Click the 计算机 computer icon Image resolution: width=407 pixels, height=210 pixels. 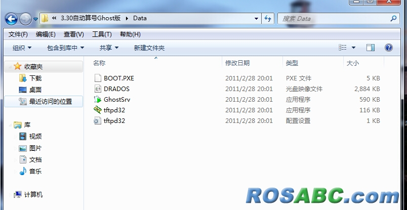pos(17,194)
